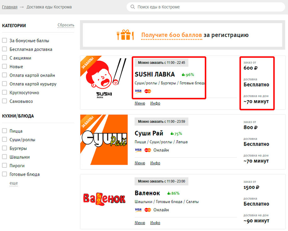View Инфо for Валенок
Image resolution: width=288 pixels, height=231 pixels.
point(155,223)
